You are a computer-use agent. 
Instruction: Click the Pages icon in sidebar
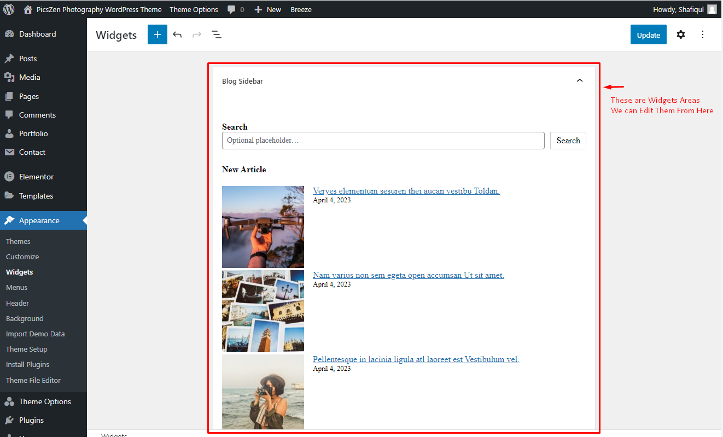click(9, 96)
